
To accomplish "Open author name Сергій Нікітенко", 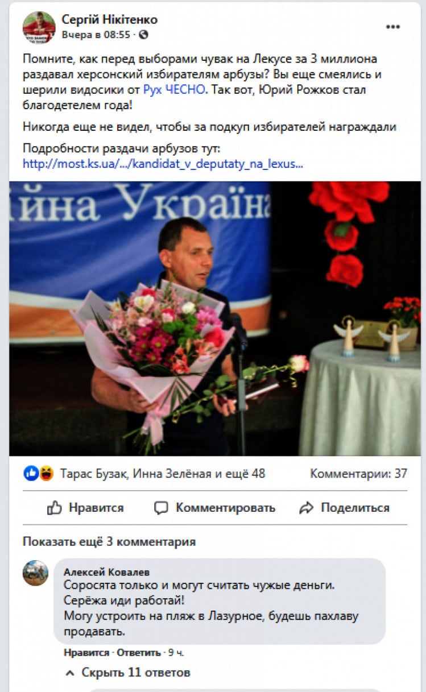I will 110,19.
